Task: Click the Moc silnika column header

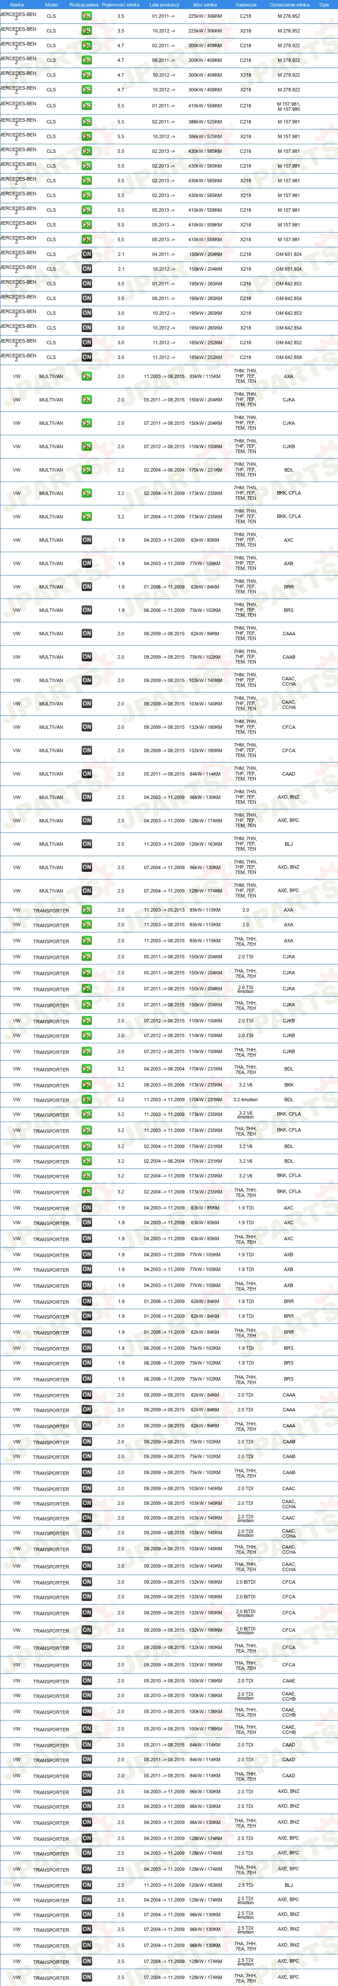Action: 205,5
